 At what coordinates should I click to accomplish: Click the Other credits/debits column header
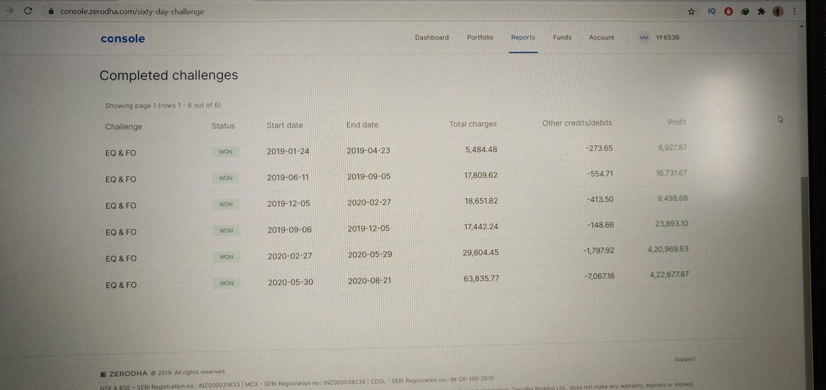pyautogui.click(x=577, y=123)
